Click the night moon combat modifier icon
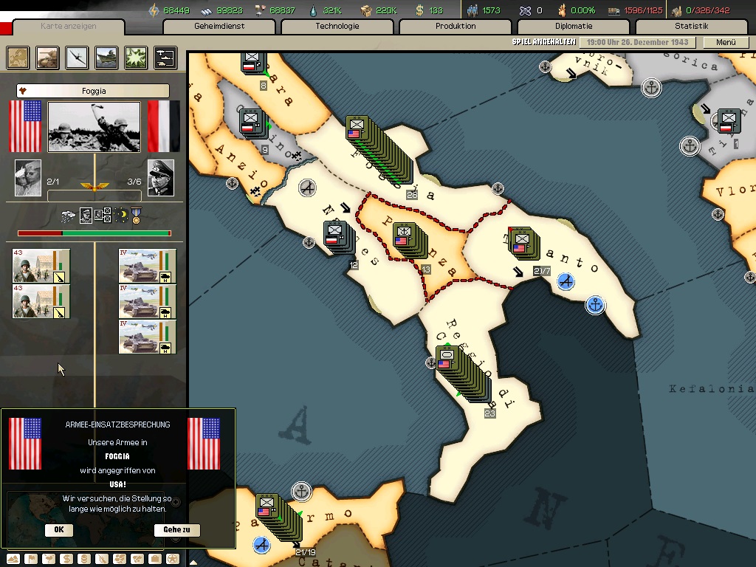756x567 pixels. point(120,216)
